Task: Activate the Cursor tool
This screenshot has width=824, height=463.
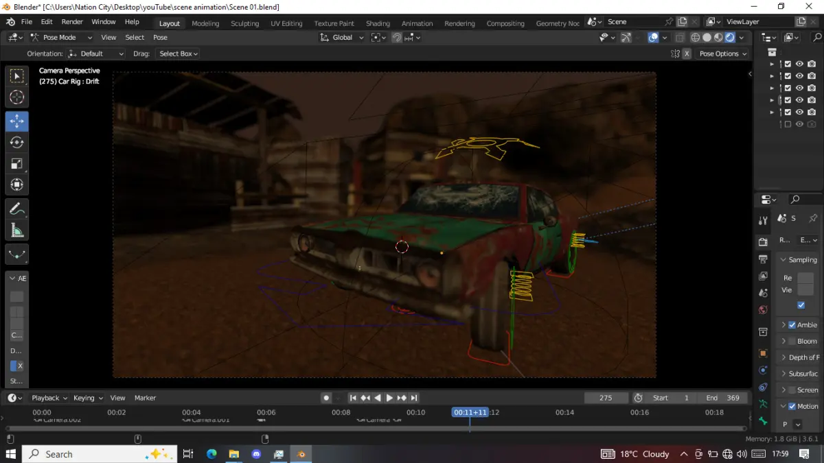Action: [x=17, y=97]
